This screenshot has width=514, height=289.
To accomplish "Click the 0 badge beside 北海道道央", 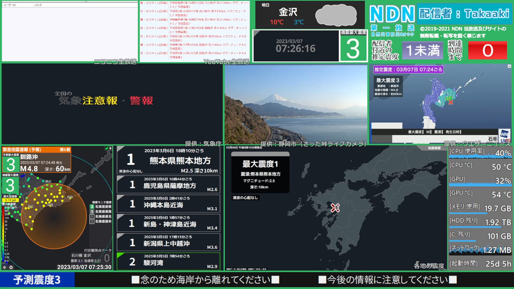I will 92,222.
